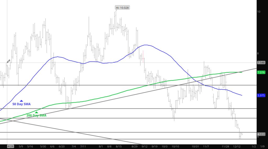Click the 200 Day SMA text label
The image size is (268, 149).
pos(36,115)
